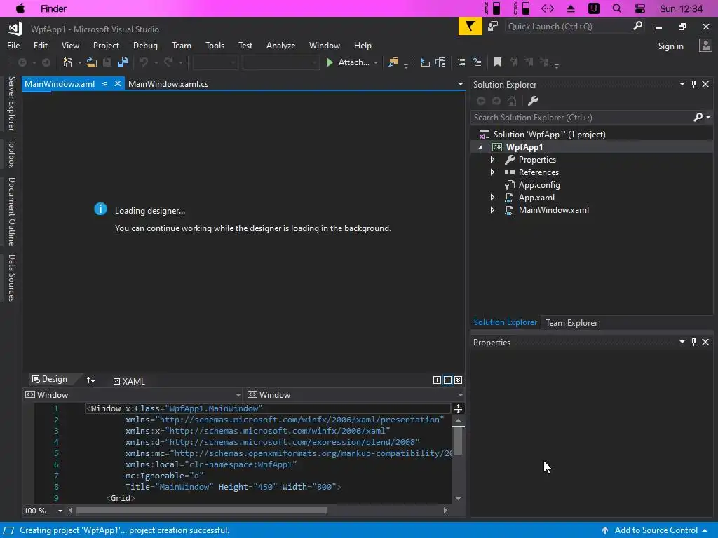
Task: Collapse the XAML pane with chevron icon
Action: pyautogui.click(x=459, y=380)
